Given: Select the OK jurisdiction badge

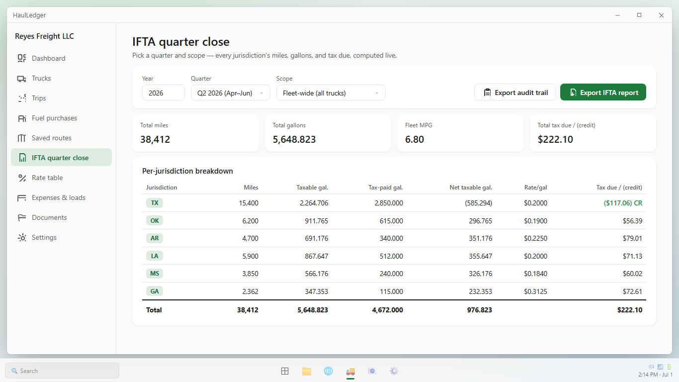Looking at the screenshot, I should 155,220.
